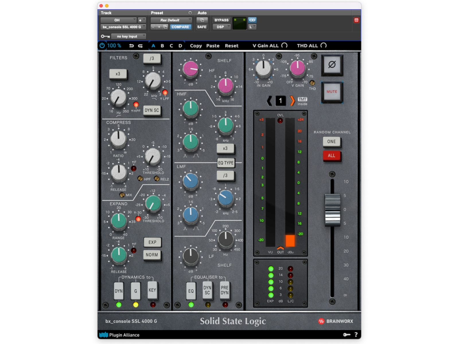This screenshot has width=459, height=344.
Task: Click the phase invert Ø button
Action: (x=332, y=65)
